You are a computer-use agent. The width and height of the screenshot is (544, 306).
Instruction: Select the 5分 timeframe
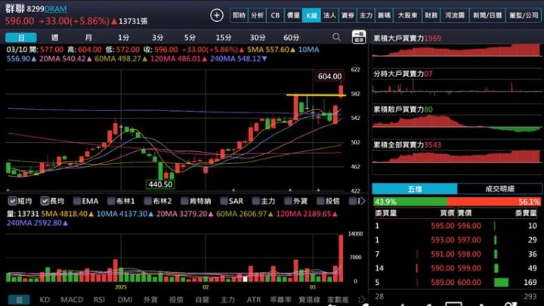190,38
